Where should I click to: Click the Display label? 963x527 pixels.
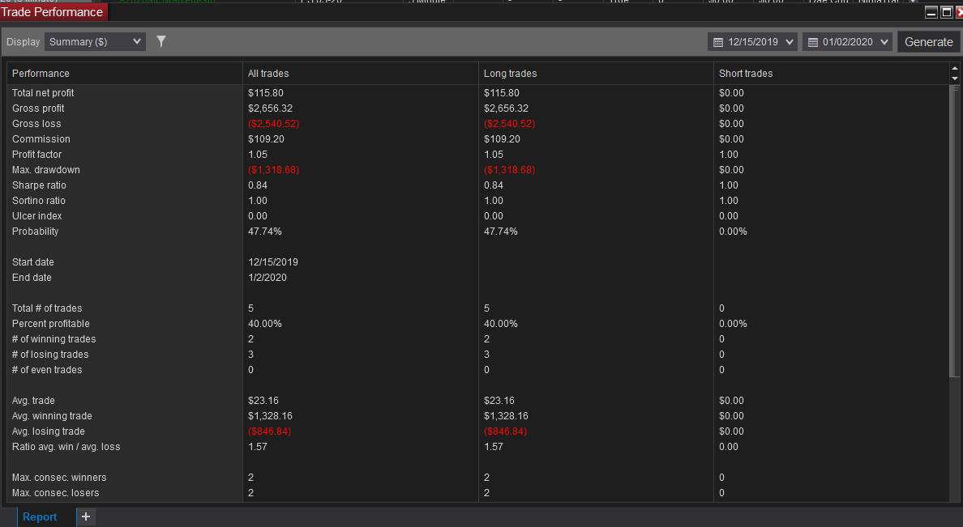(x=24, y=42)
